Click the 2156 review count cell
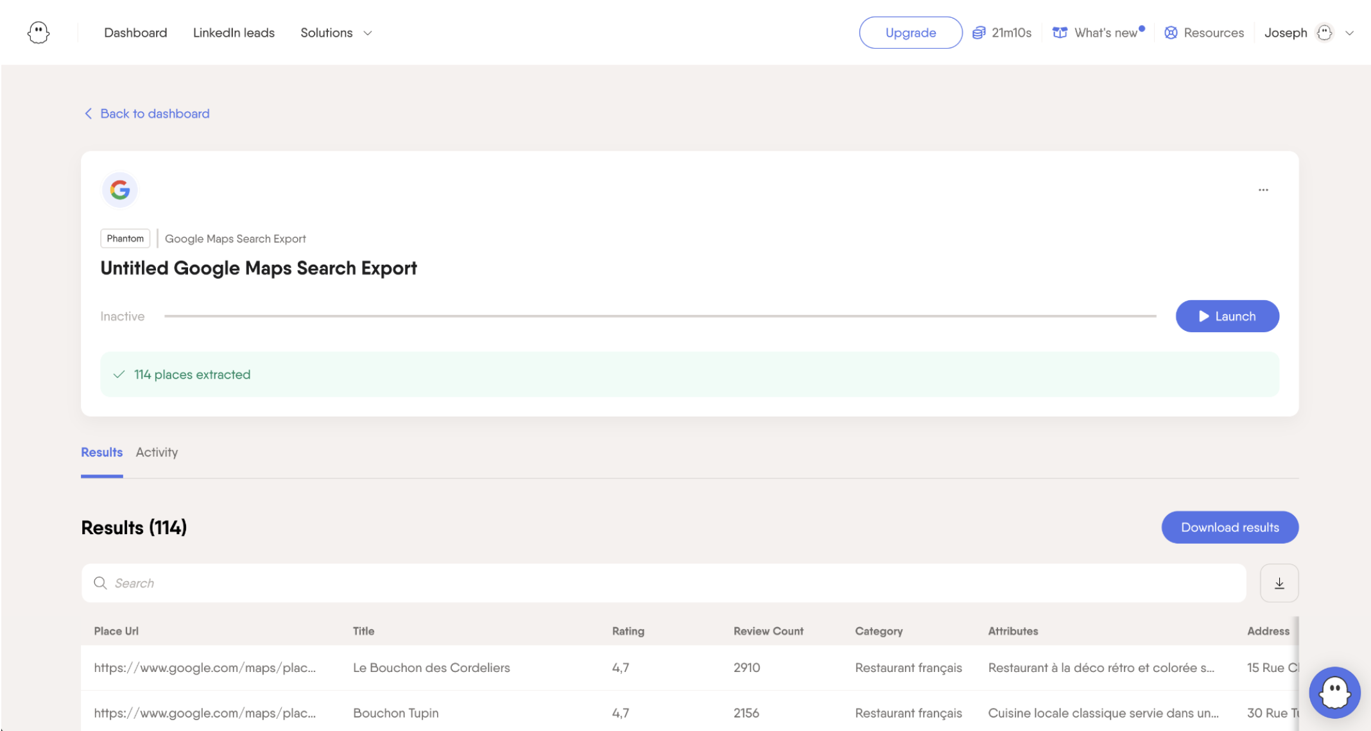The height and width of the screenshot is (731, 1371). click(746, 713)
